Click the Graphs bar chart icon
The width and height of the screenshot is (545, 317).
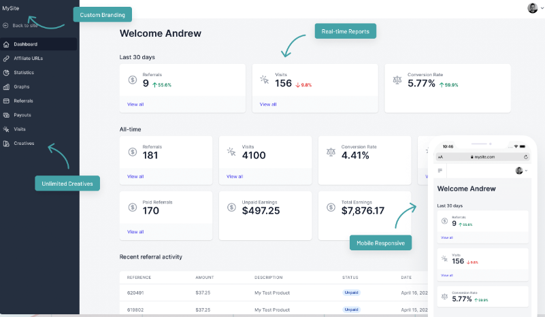point(6,87)
